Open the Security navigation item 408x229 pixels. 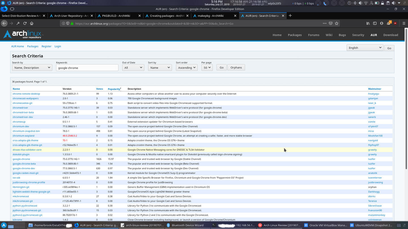click(x=358, y=35)
